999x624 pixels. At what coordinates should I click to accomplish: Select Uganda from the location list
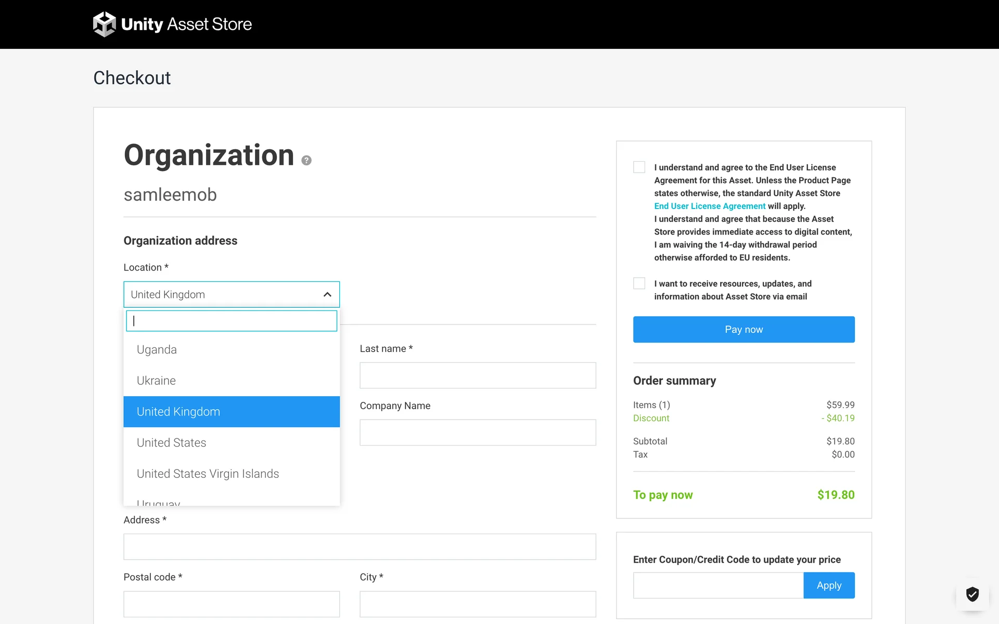(x=157, y=349)
